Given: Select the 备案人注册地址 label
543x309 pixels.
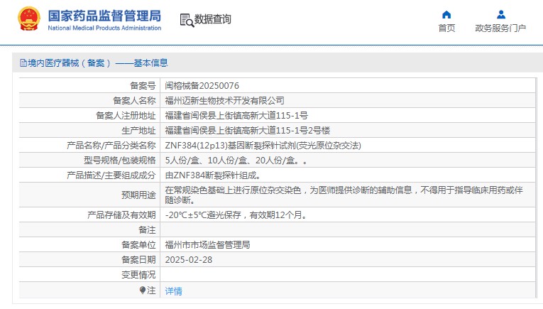Looking at the screenshot, I should point(126,115).
